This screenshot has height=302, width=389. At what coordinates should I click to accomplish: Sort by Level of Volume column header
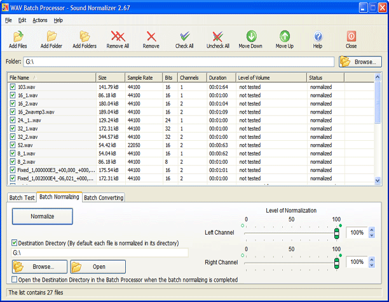tap(271, 78)
